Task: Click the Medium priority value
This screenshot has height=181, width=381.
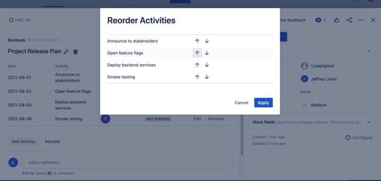Action: (x=315, y=105)
